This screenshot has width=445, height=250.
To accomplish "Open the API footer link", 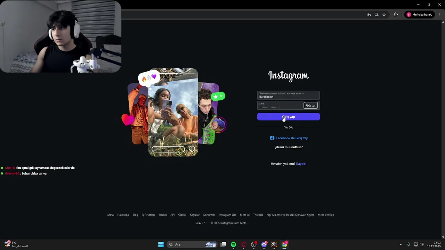I will [x=172, y=215].
